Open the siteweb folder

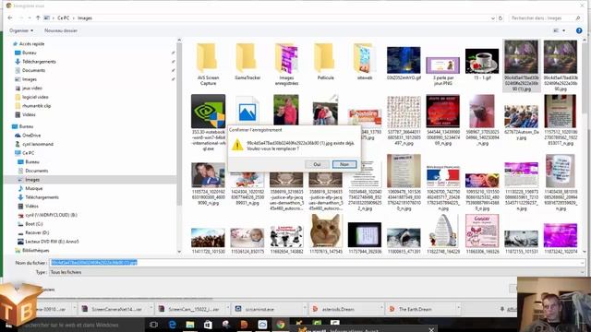pos(365,62)
